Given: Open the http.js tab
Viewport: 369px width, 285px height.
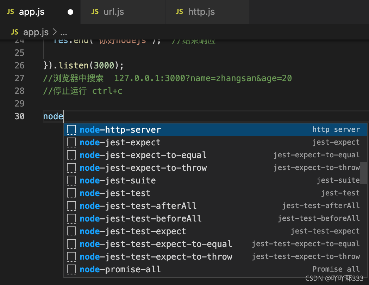Looking at the screenshot, I should click(207, 12).
